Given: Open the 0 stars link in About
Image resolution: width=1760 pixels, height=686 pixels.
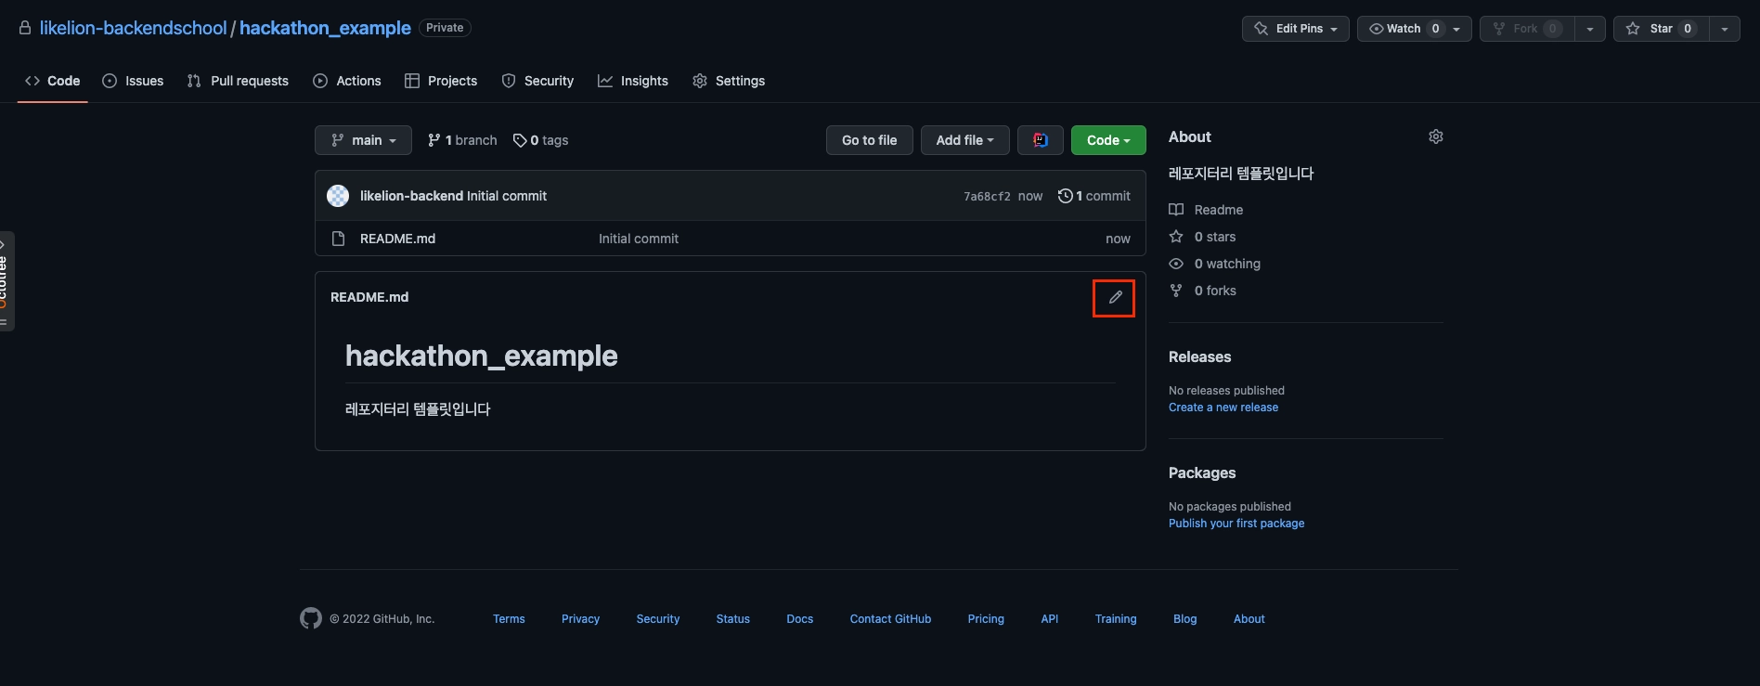Looking at the screenshot, I should [1202, 237].
